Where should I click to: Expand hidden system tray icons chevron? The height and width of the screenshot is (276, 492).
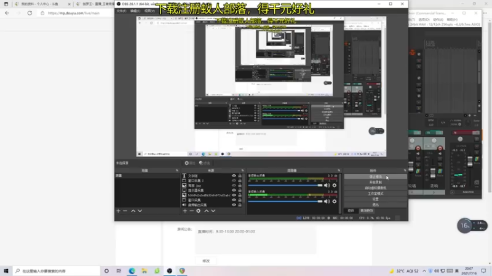click(x=424, y=271)
